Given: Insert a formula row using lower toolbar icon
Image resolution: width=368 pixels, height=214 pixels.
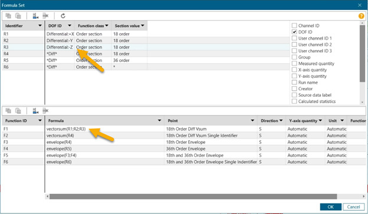Looking at the screenshot, I should pos(35,110).
